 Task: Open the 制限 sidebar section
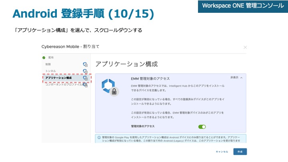point(48,64)
